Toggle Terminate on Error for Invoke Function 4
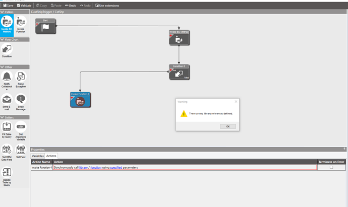The height and width of the screenshot is (207, 348). (331, 167)
